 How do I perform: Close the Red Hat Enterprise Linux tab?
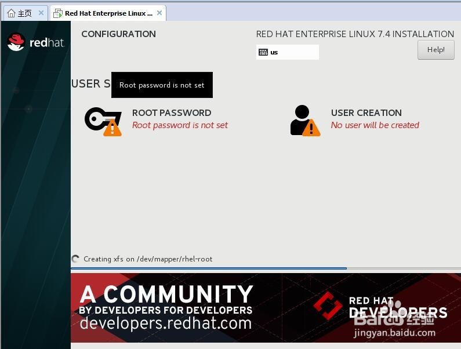click(159, 13)
